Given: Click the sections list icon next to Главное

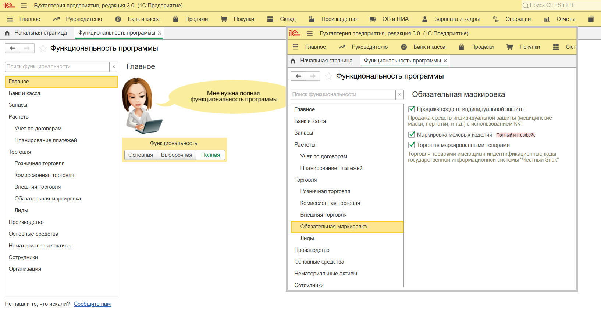Looking at the screenshot, I should pos(10,19).
